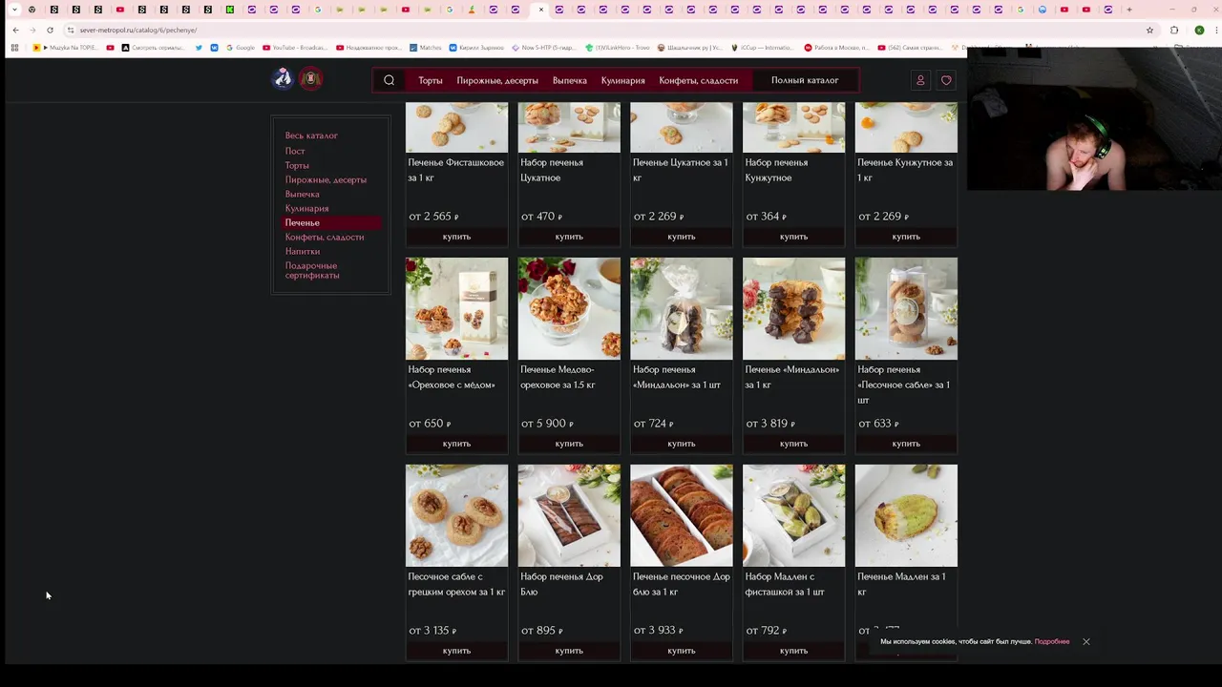
Task: Buy Набор печенья Миндальон за 1 шт
Action: point(682,444)
